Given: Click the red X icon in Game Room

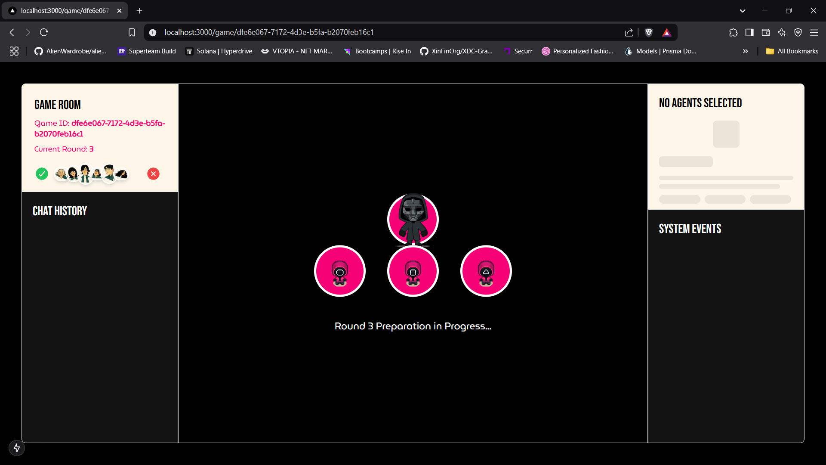Looking at the screenshot, I should [x=153, y=174].
